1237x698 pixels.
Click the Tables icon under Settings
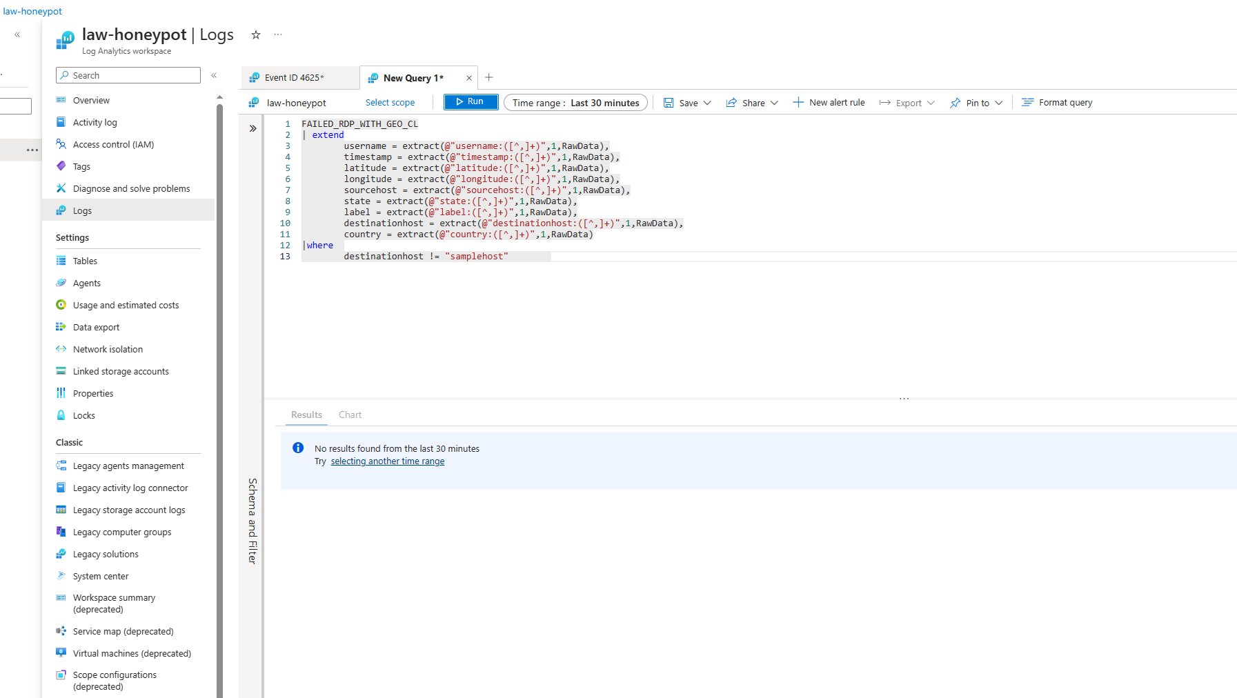point(61,261)
